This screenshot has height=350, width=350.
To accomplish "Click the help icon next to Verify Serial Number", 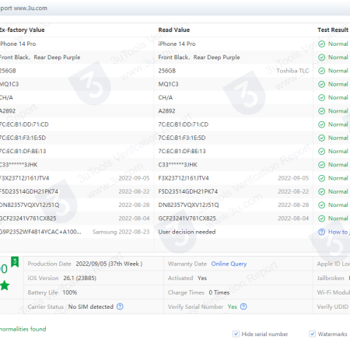I will [243, 306].
